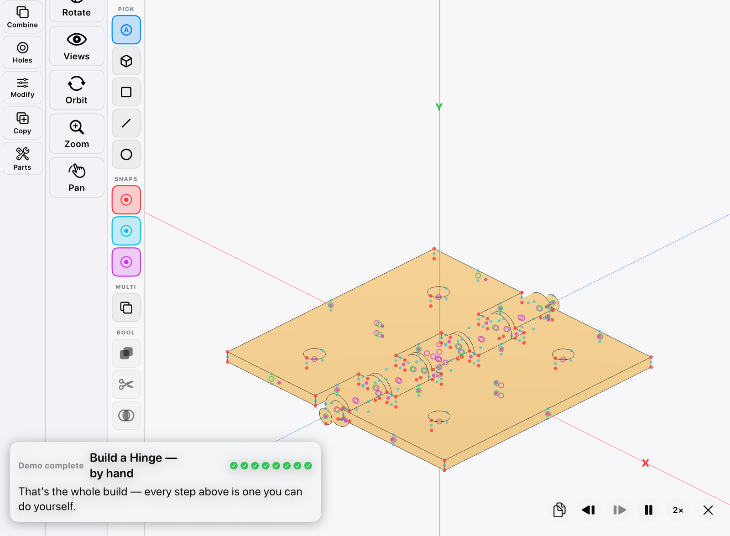Copy the demo script with clipboard icon
Image resolution: width=730 pixels, height=536 pixels.
pyautogui.click(x=559, y=510)
